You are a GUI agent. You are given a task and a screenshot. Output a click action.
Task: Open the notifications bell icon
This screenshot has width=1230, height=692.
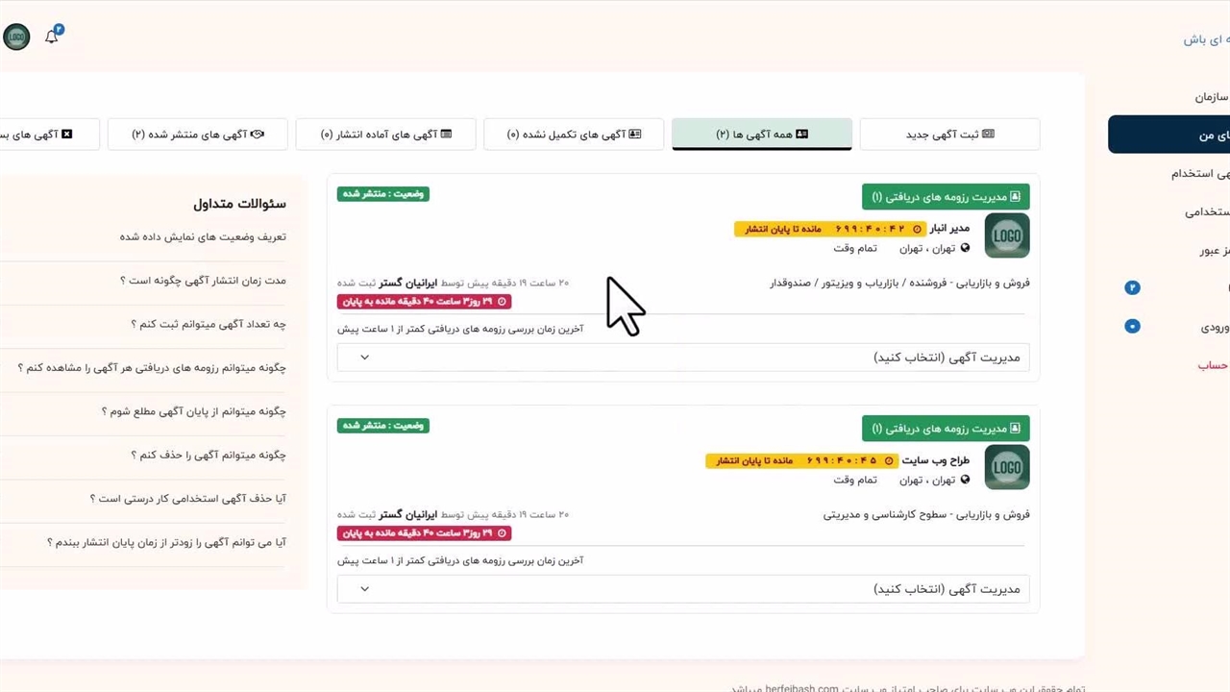52,37
